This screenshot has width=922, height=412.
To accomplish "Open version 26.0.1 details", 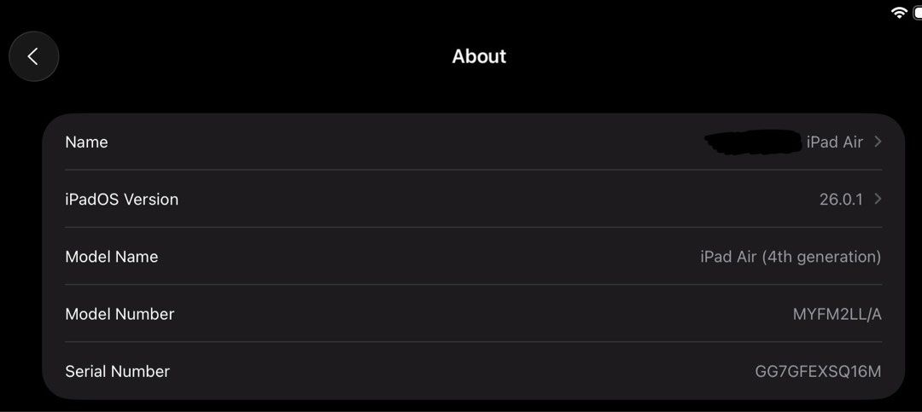I will click(841, 200).
